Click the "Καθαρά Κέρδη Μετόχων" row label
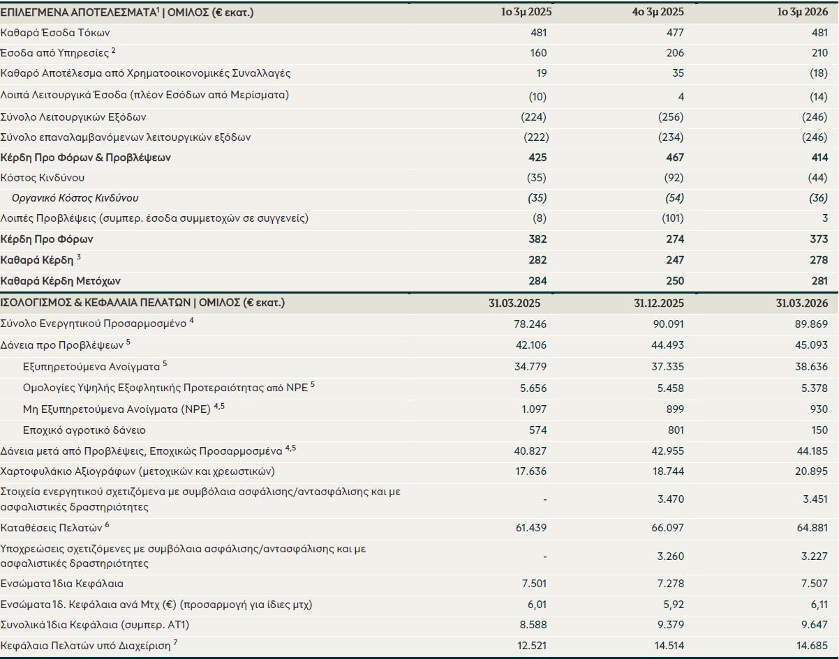This screenshot has height=659, width=839. click(61, 281)
